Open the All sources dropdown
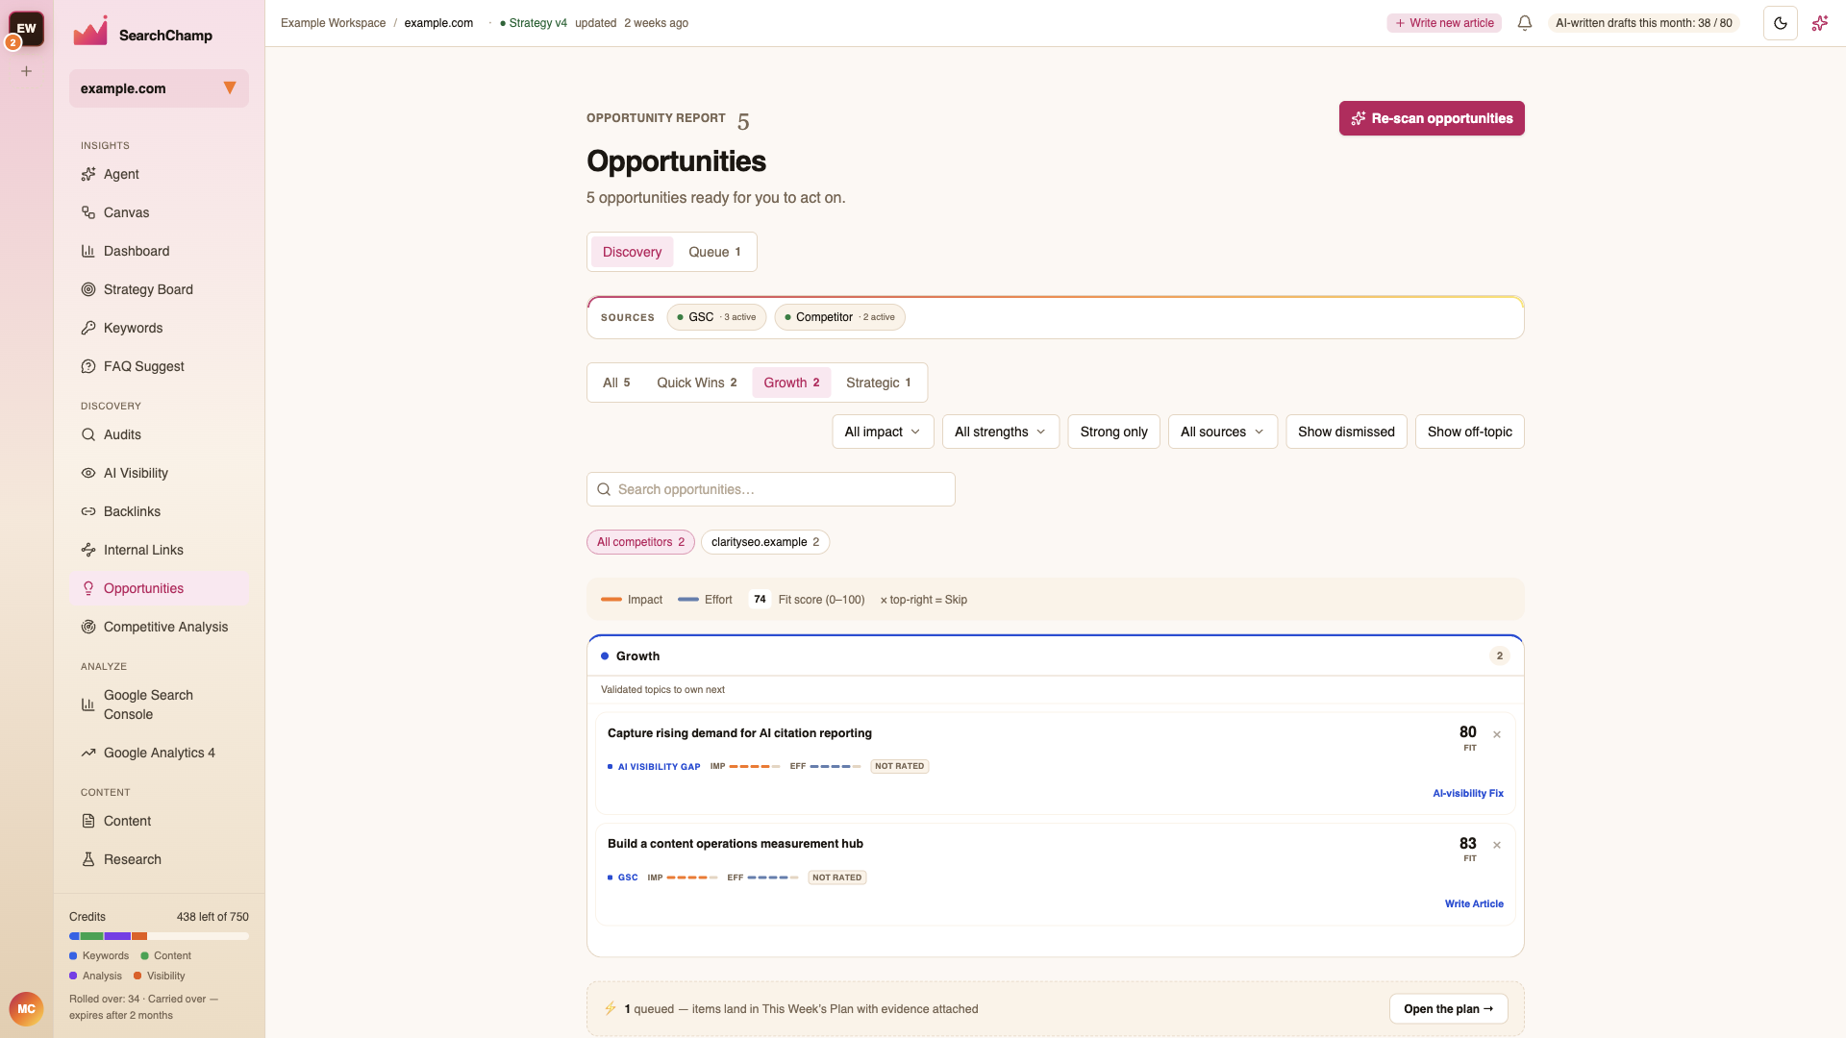This screenshot has width=1846, height=1038. (1222, 432)
